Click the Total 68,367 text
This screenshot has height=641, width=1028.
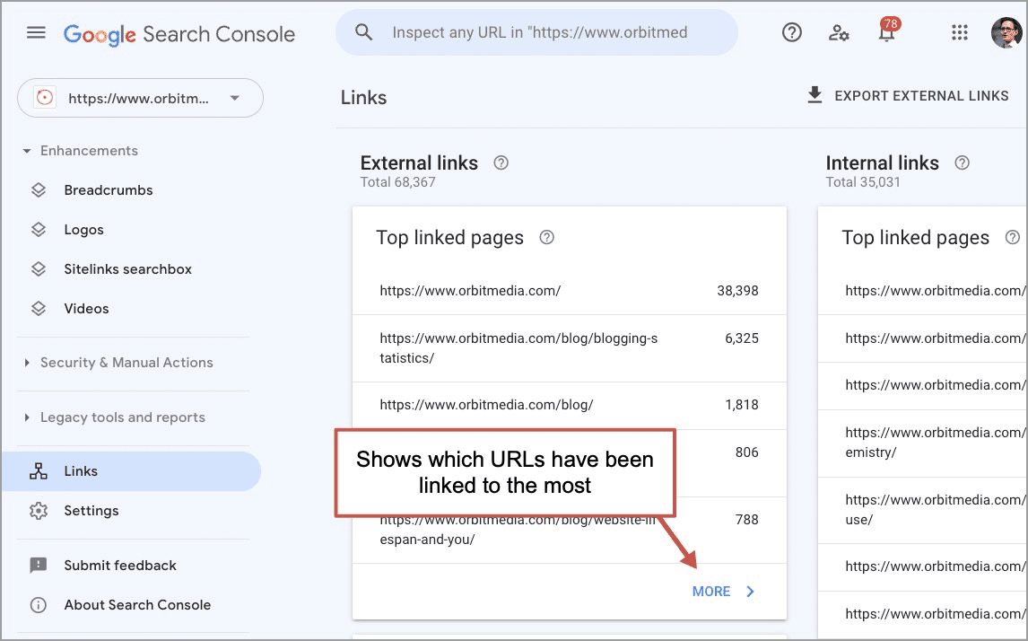tap(397, 182)
